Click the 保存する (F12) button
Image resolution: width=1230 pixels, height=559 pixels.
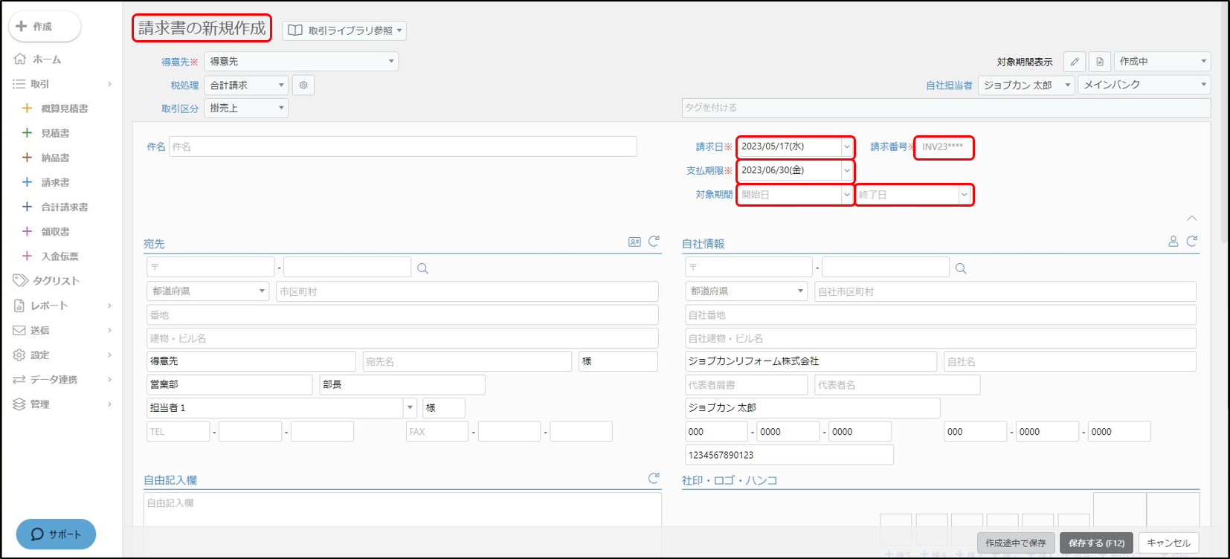click(1096, 543)
